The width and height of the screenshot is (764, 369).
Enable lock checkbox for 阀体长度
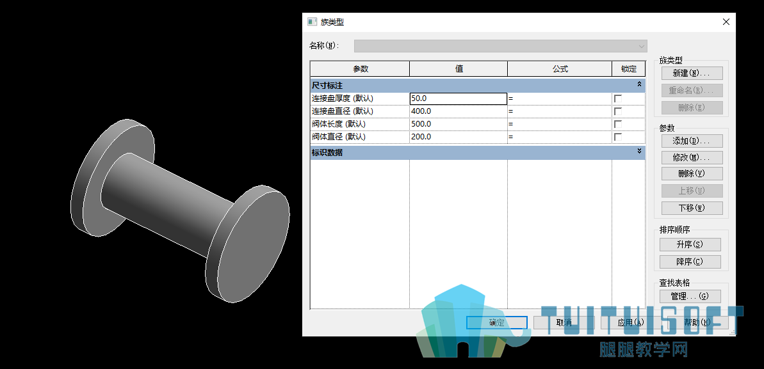pyautogui.click(x=618, y=124)
